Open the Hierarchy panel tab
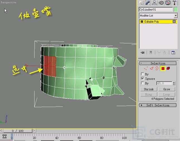Viewport: 180px width, 141px height. [x=155, y=3]
